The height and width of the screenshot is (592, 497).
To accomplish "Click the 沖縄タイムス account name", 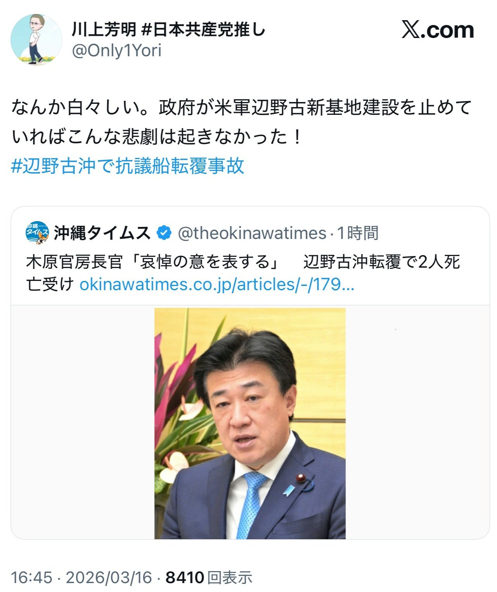I will (102, 233).
